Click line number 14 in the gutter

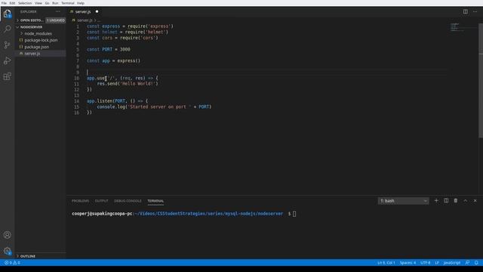point(76,101)
